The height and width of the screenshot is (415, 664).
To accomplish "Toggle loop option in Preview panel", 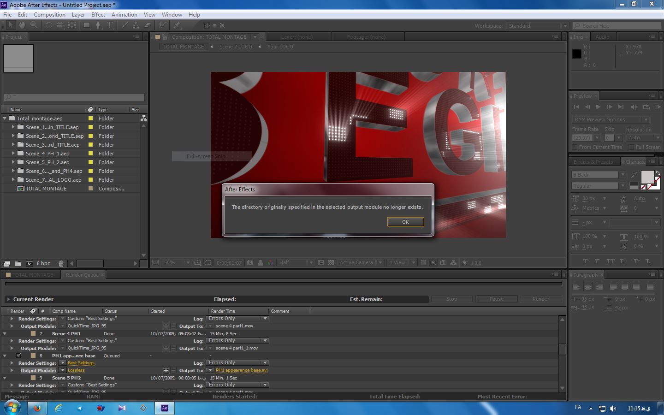I will tap(646, 107).
